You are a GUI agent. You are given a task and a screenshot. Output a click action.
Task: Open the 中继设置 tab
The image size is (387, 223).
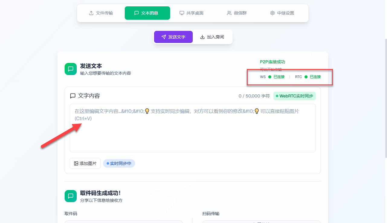(x=282, y=13)
